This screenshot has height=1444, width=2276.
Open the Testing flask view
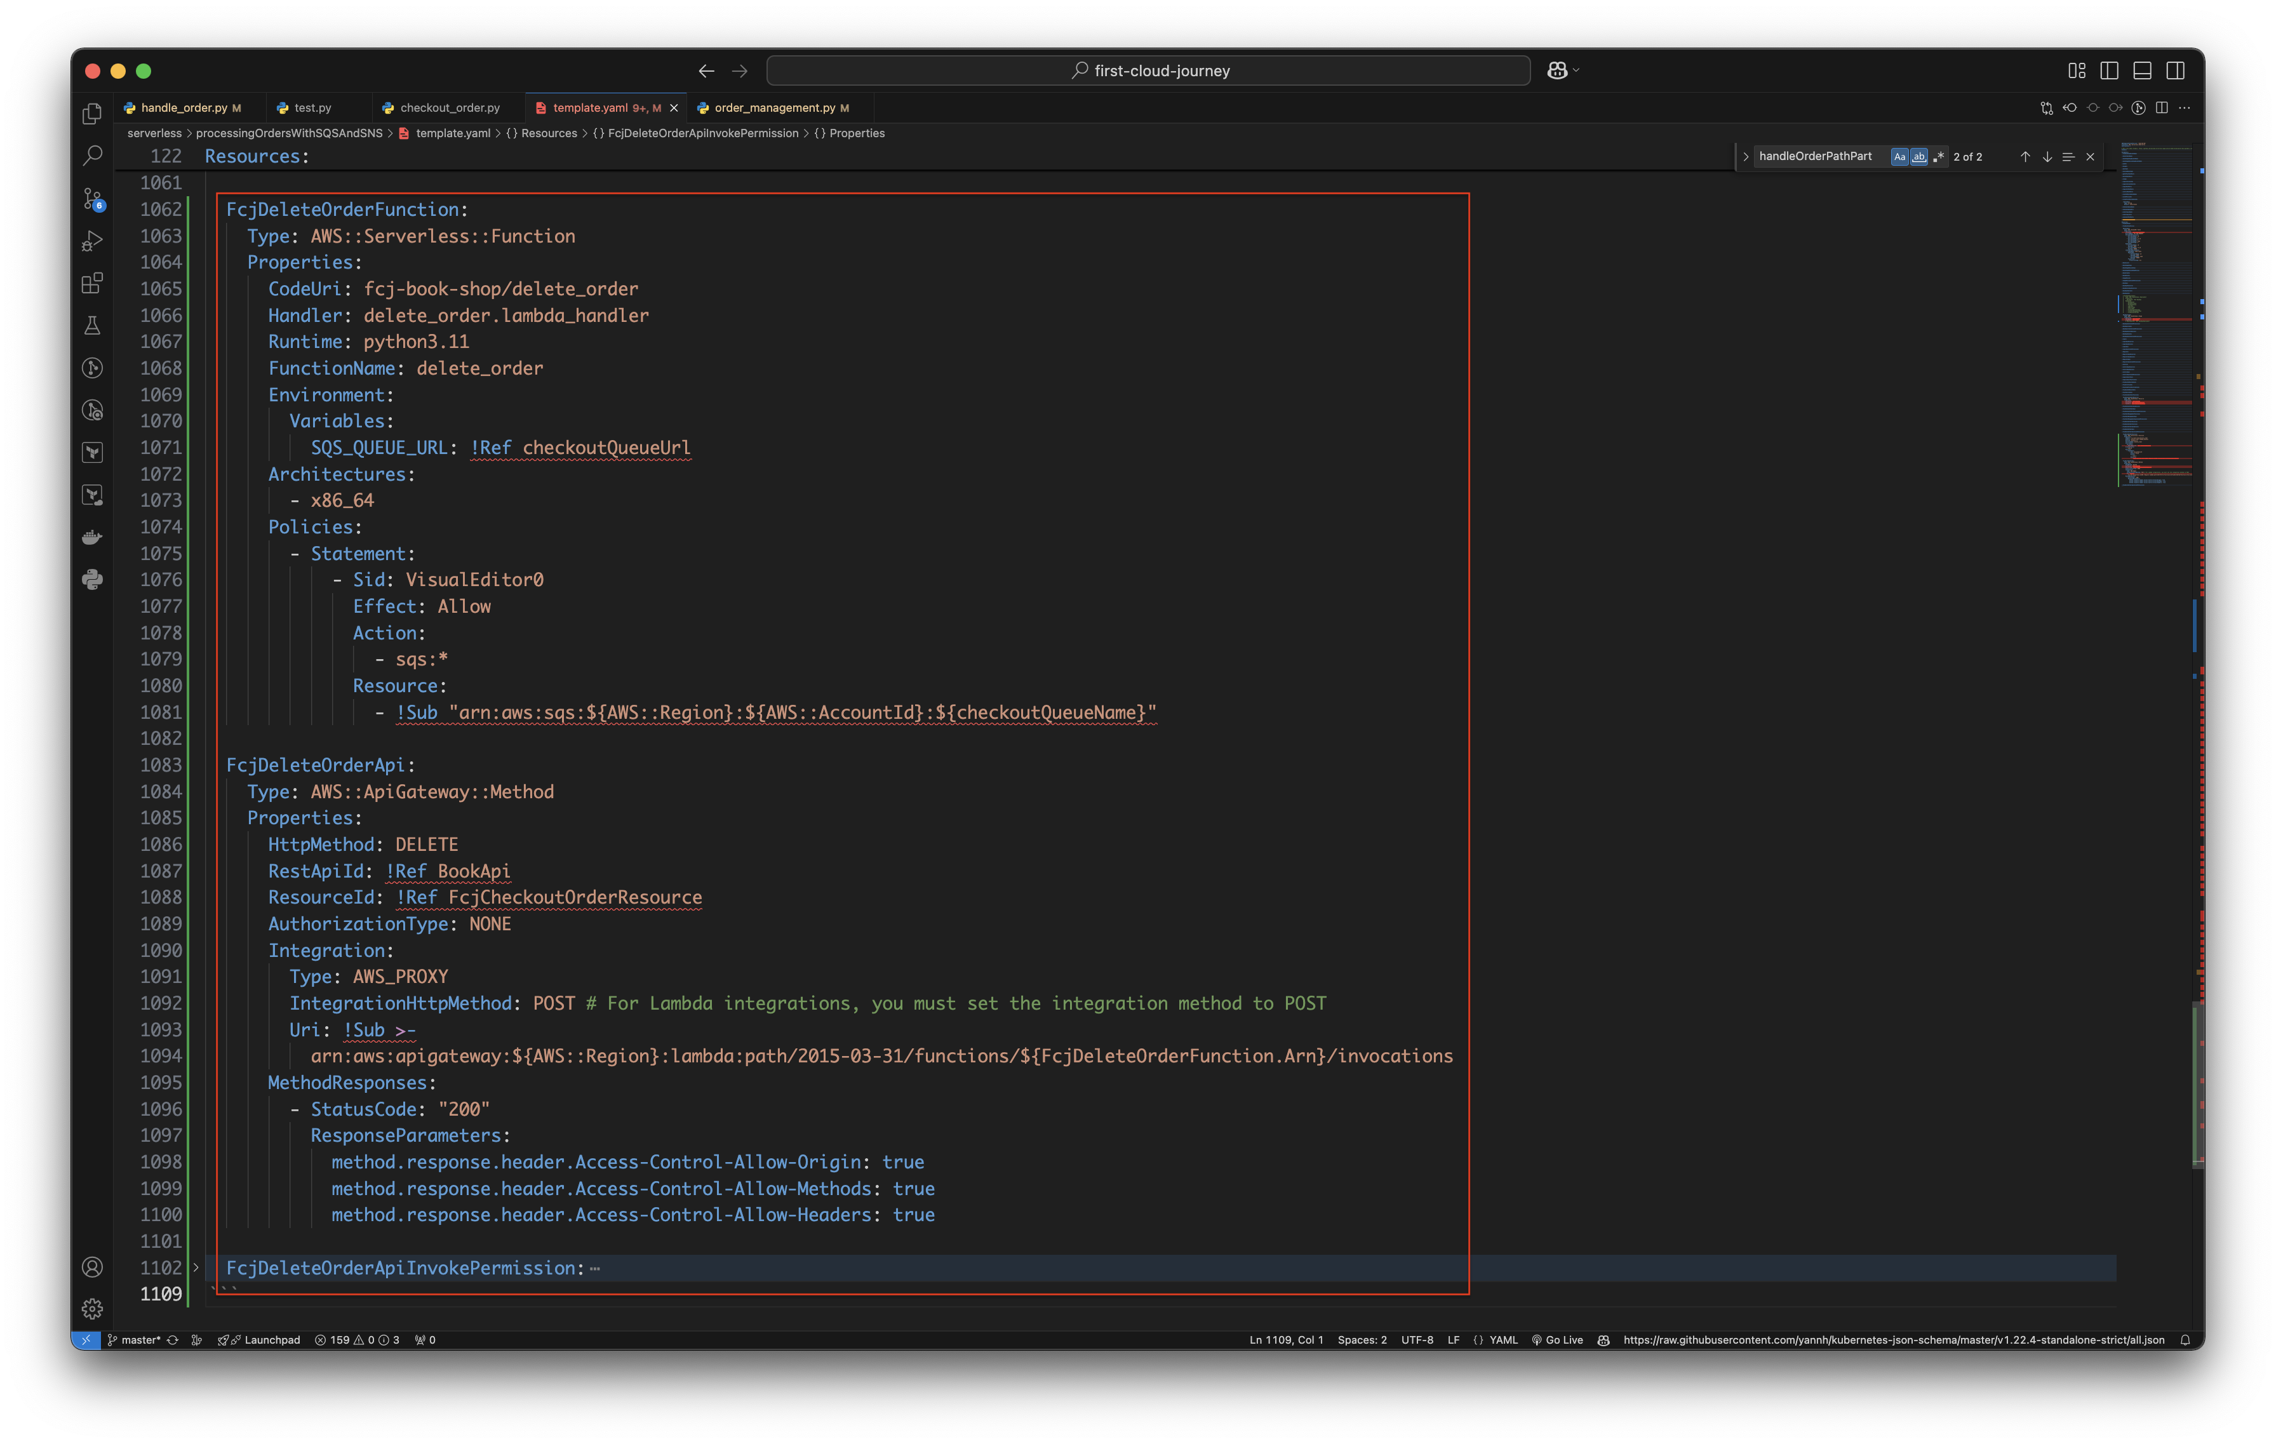coord(91,326)
